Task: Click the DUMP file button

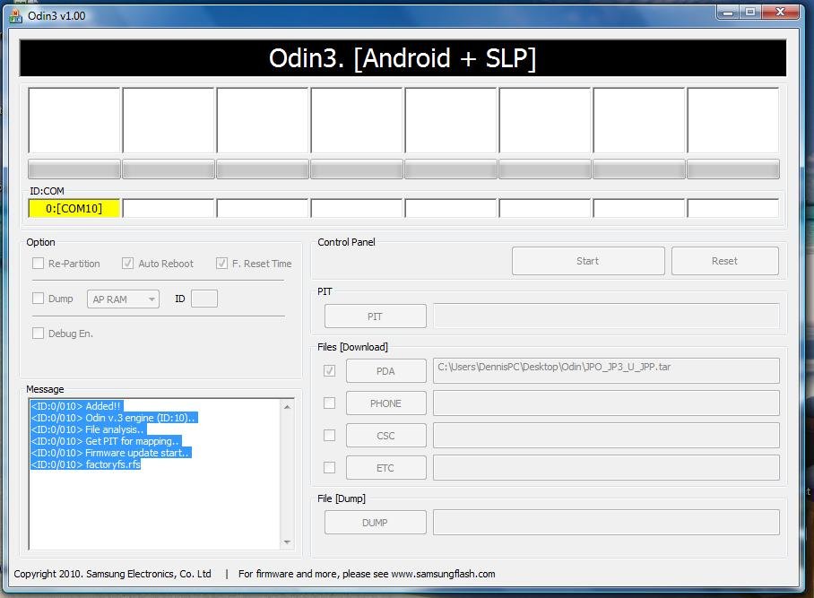Action: (375, 522)
